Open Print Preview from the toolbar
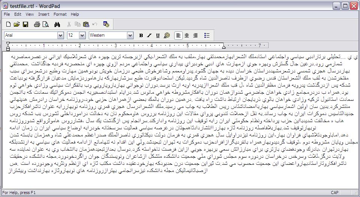 [45, 24]
